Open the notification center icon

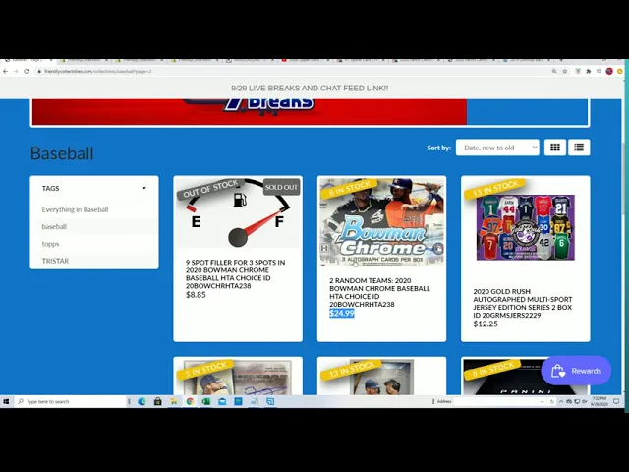click(616, 401)
